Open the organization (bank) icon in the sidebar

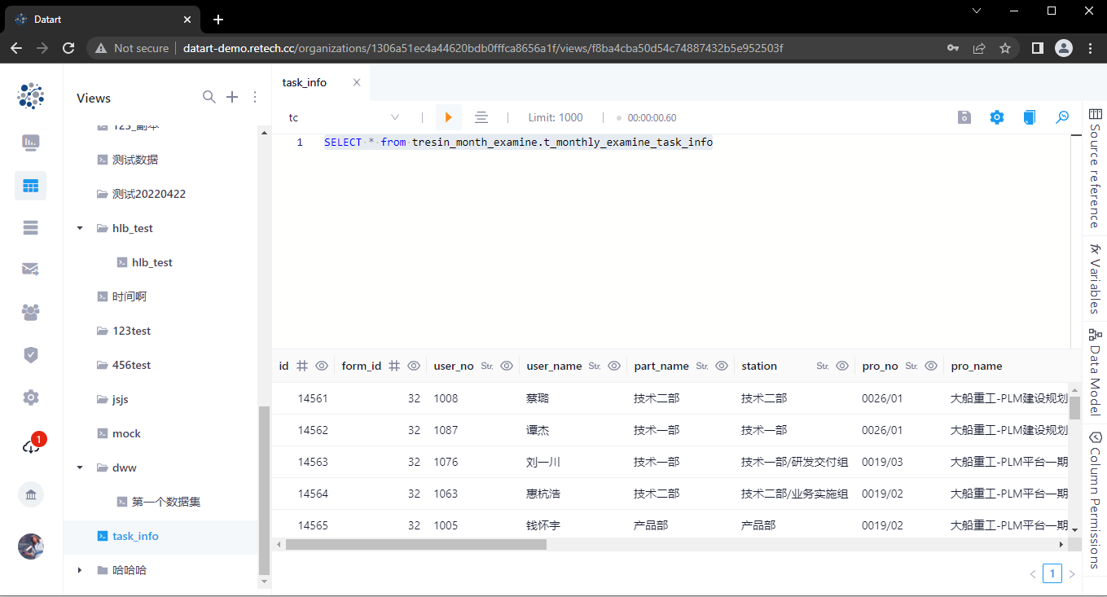(x=31, y=494)
